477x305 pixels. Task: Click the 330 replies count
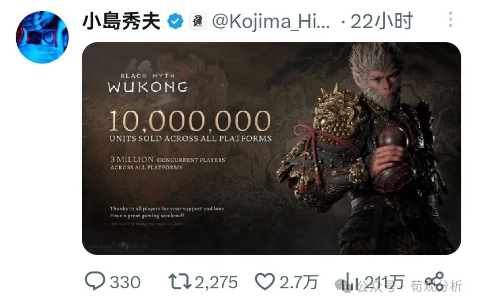[125, 282]
